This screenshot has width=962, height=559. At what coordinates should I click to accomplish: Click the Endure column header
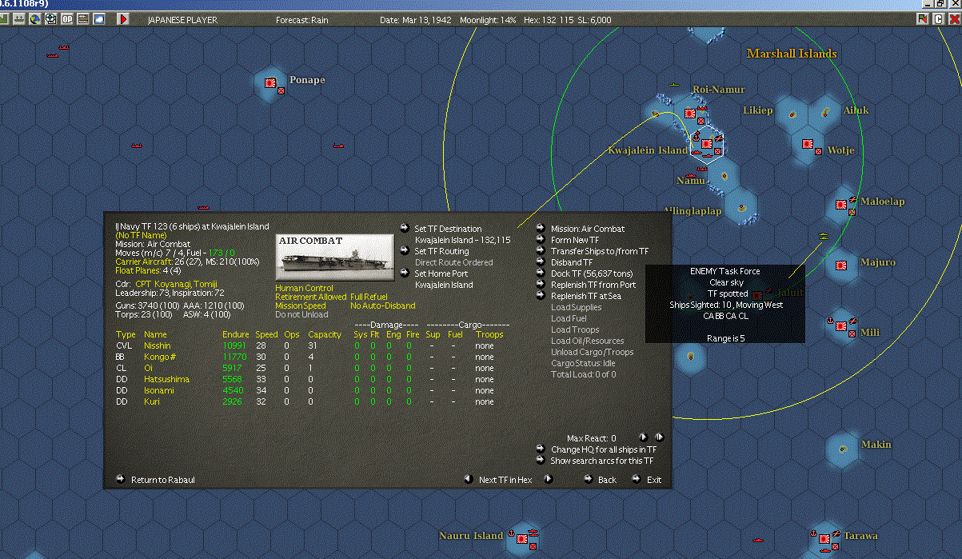pos(236,334)
